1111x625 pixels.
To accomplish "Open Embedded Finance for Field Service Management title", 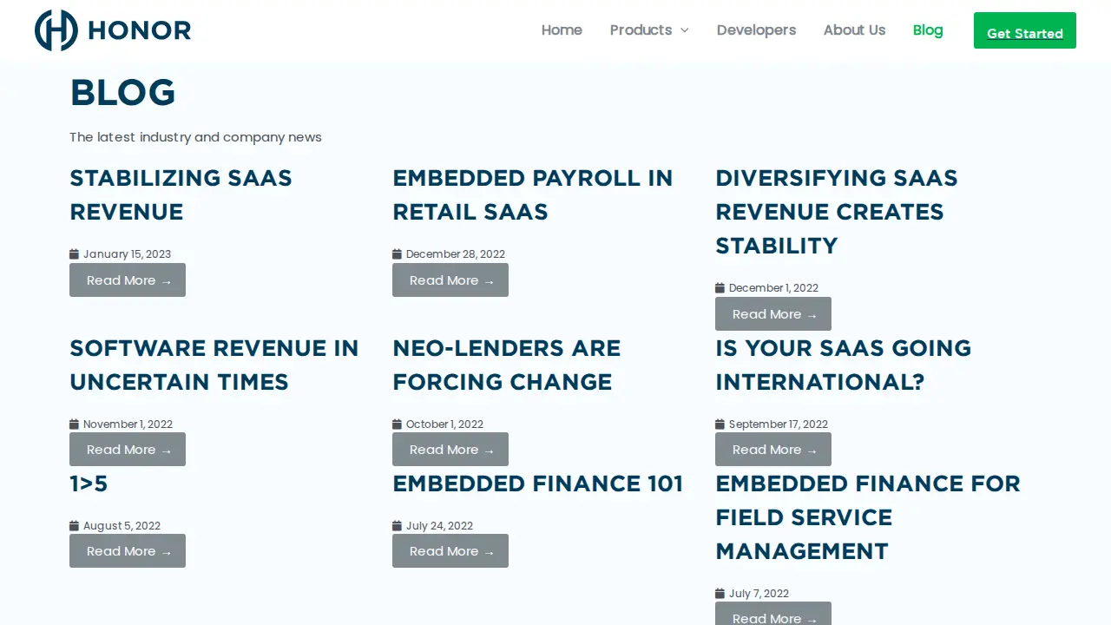I will [x=868, y=517].
